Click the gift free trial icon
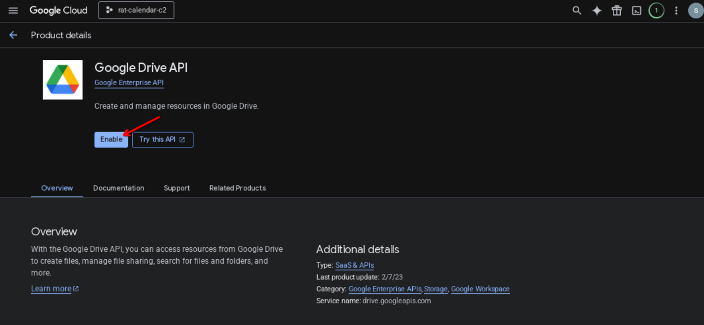704x325 pixels. coord(617,10)
